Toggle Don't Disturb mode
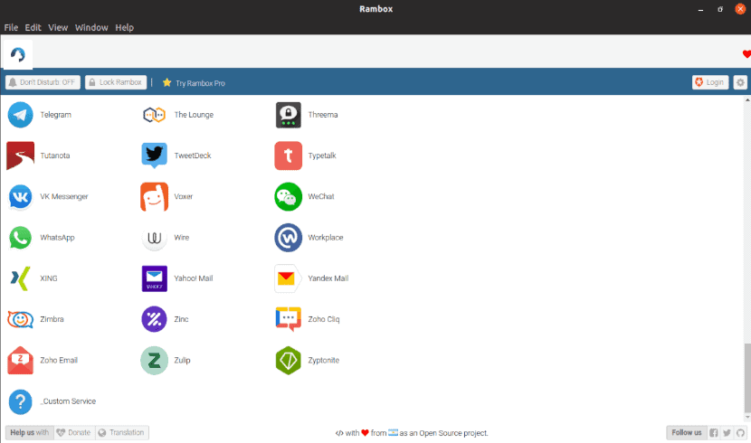 pyautogui.click(x=43, y=82)
